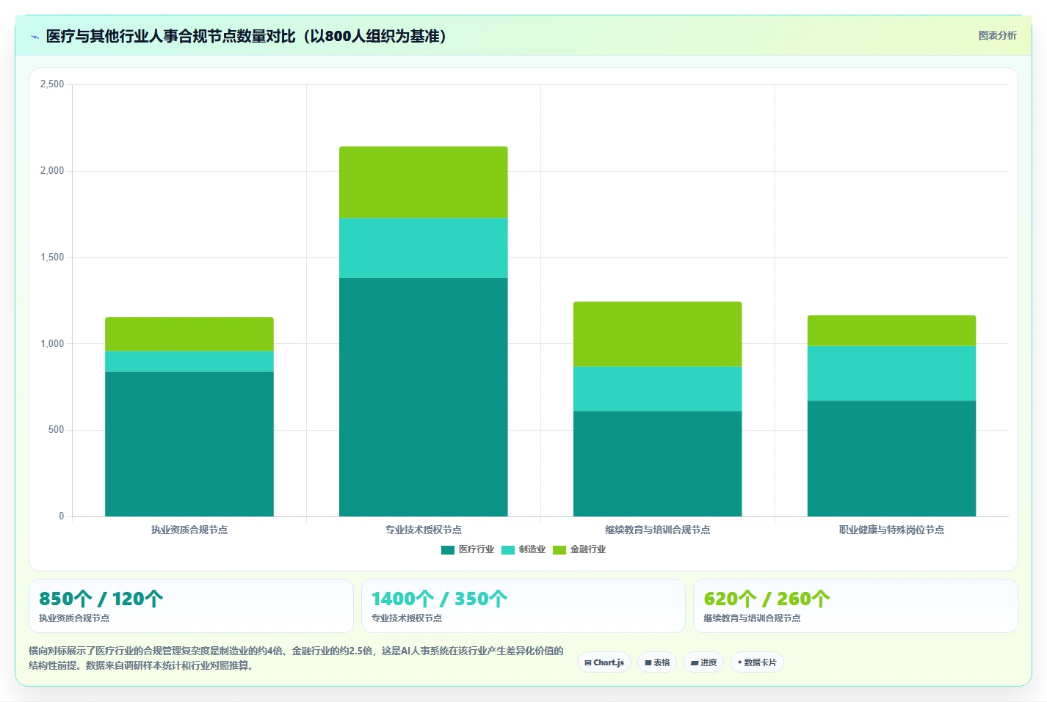Viewport: 1047px width, 702px height.
Task: Click the 表格 tag chip
Action: click(x=657, y=662)
